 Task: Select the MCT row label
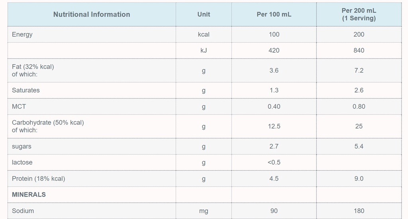pyautogui.click(x=19, y=107)
